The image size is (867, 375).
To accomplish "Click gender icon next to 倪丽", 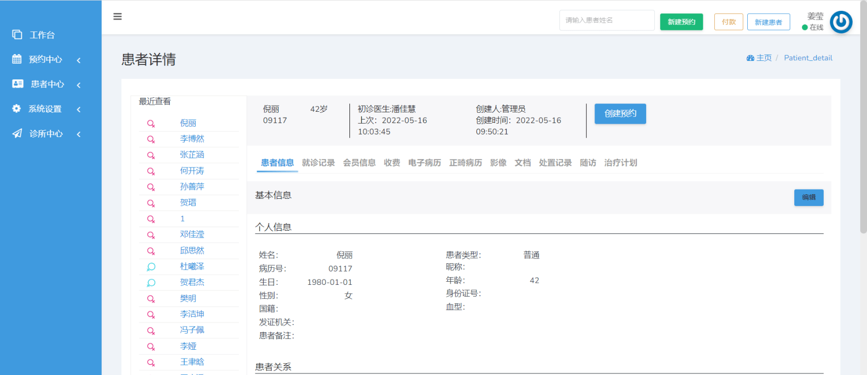I will tap(151, 124).
